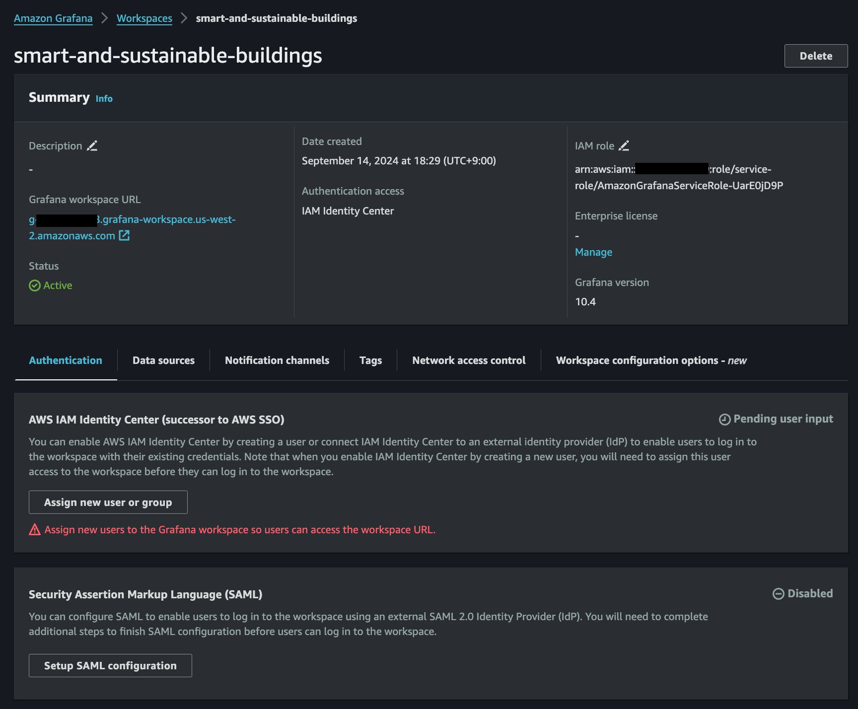
Task: Open Workspaces breadcrumb link
Action: 144,18
